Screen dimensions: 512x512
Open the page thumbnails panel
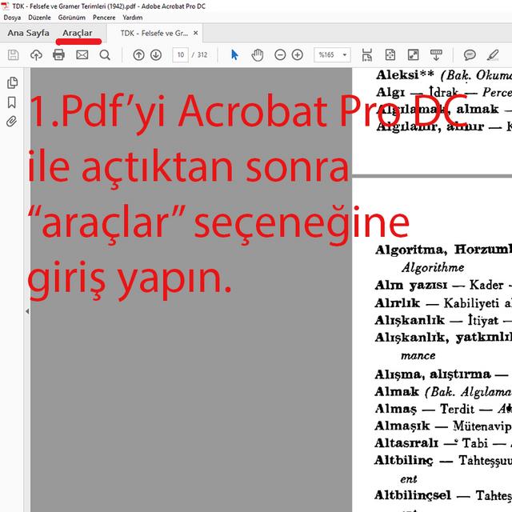pos(12,82)
